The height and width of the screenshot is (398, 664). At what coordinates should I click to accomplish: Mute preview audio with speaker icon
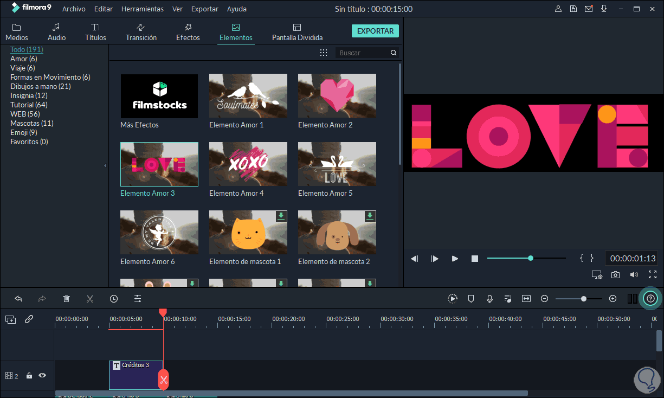634,275
